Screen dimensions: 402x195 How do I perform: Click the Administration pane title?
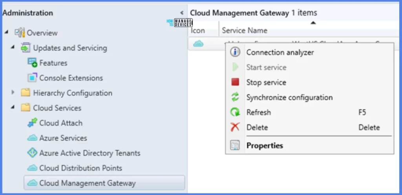click(x=28, y=13)
